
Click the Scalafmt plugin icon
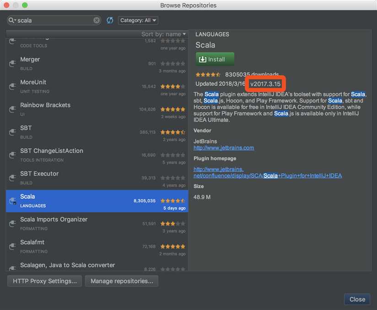point(12,246)
